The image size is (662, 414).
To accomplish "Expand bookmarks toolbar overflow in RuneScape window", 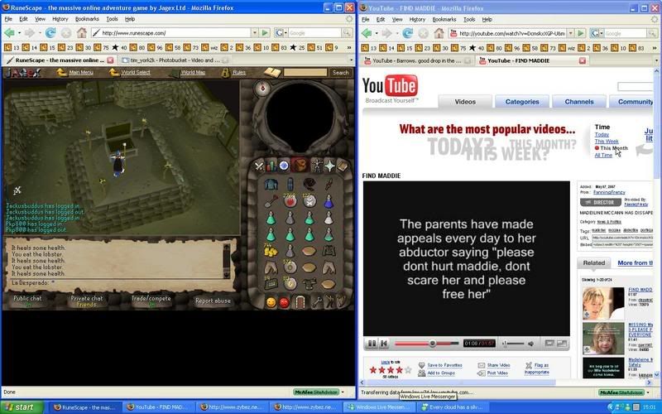I will tap(349, 47).
